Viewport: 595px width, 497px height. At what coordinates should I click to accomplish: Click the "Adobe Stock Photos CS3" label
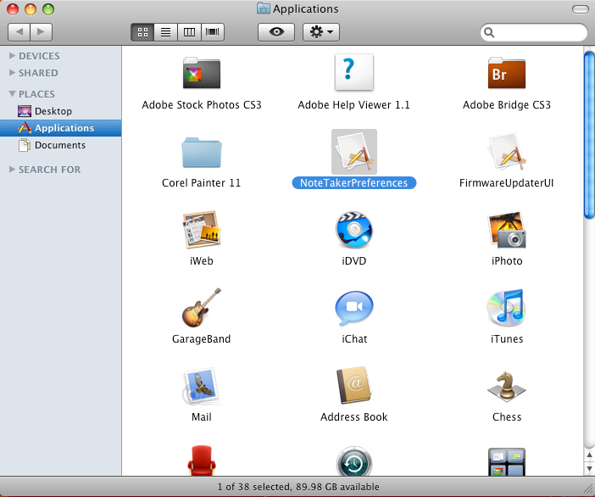(x=202, y=105)
